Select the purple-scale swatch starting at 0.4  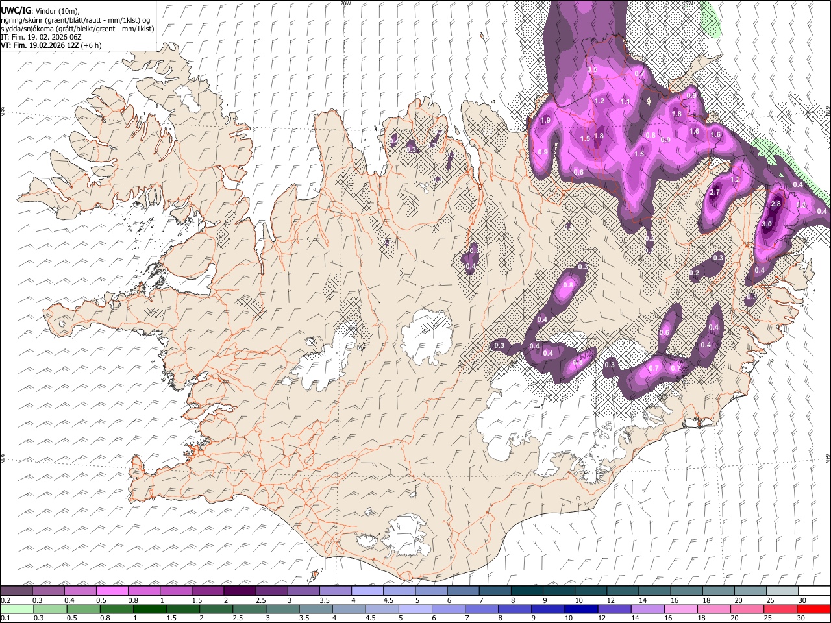tap(80, 591)
